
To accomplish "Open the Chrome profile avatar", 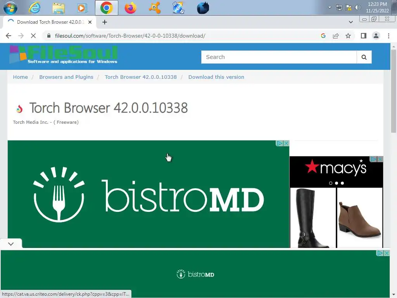I will [x=376, y=36].
